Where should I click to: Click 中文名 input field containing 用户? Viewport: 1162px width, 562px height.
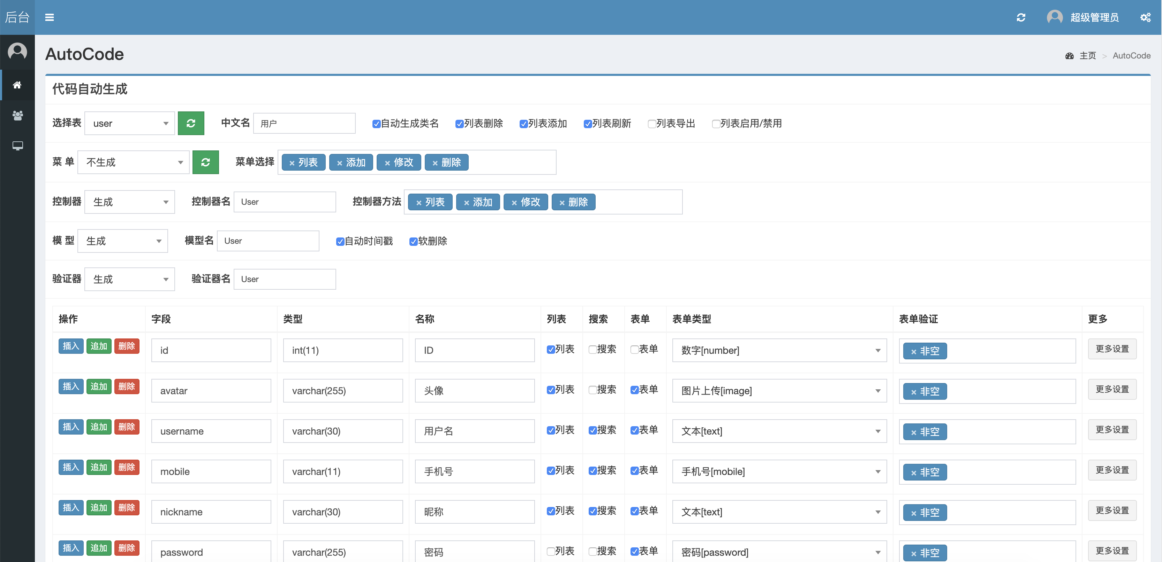coord(304,123)
